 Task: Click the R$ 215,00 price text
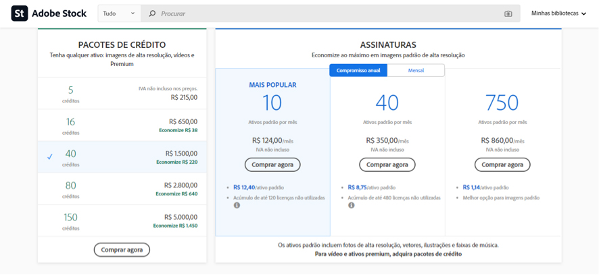click(x=184, y=97)
